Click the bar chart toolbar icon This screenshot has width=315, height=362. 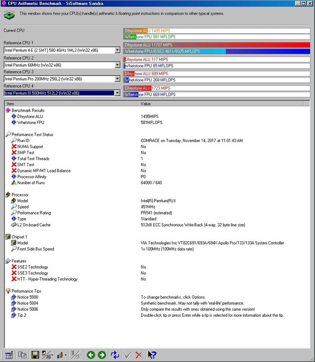[x=60, y=355]
